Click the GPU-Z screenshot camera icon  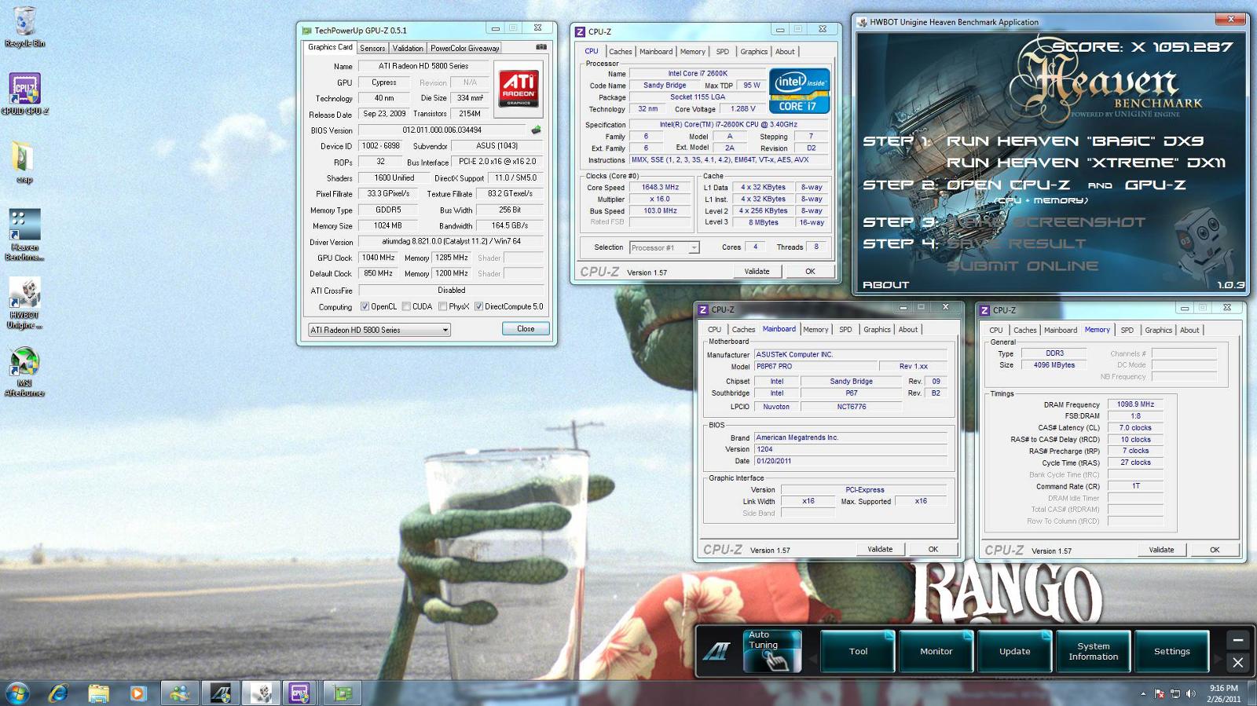[541, 47]
